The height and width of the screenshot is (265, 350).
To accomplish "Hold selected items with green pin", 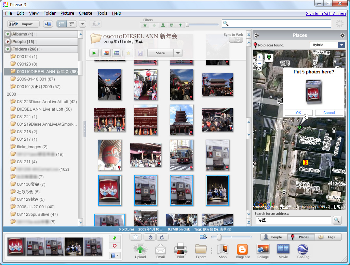I will pyautogui.click(x=115, y=238).
